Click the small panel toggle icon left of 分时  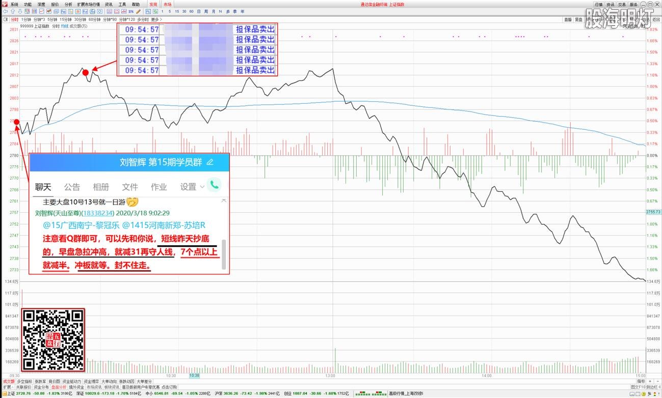6,19
